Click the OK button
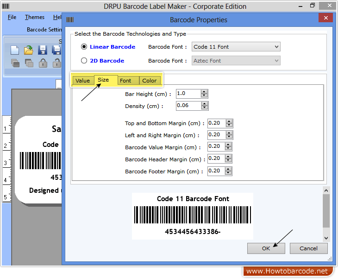 [x=266, y=248]
